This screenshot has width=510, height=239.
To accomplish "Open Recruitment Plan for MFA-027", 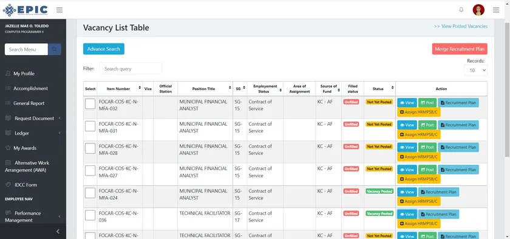I will (458, 169).
